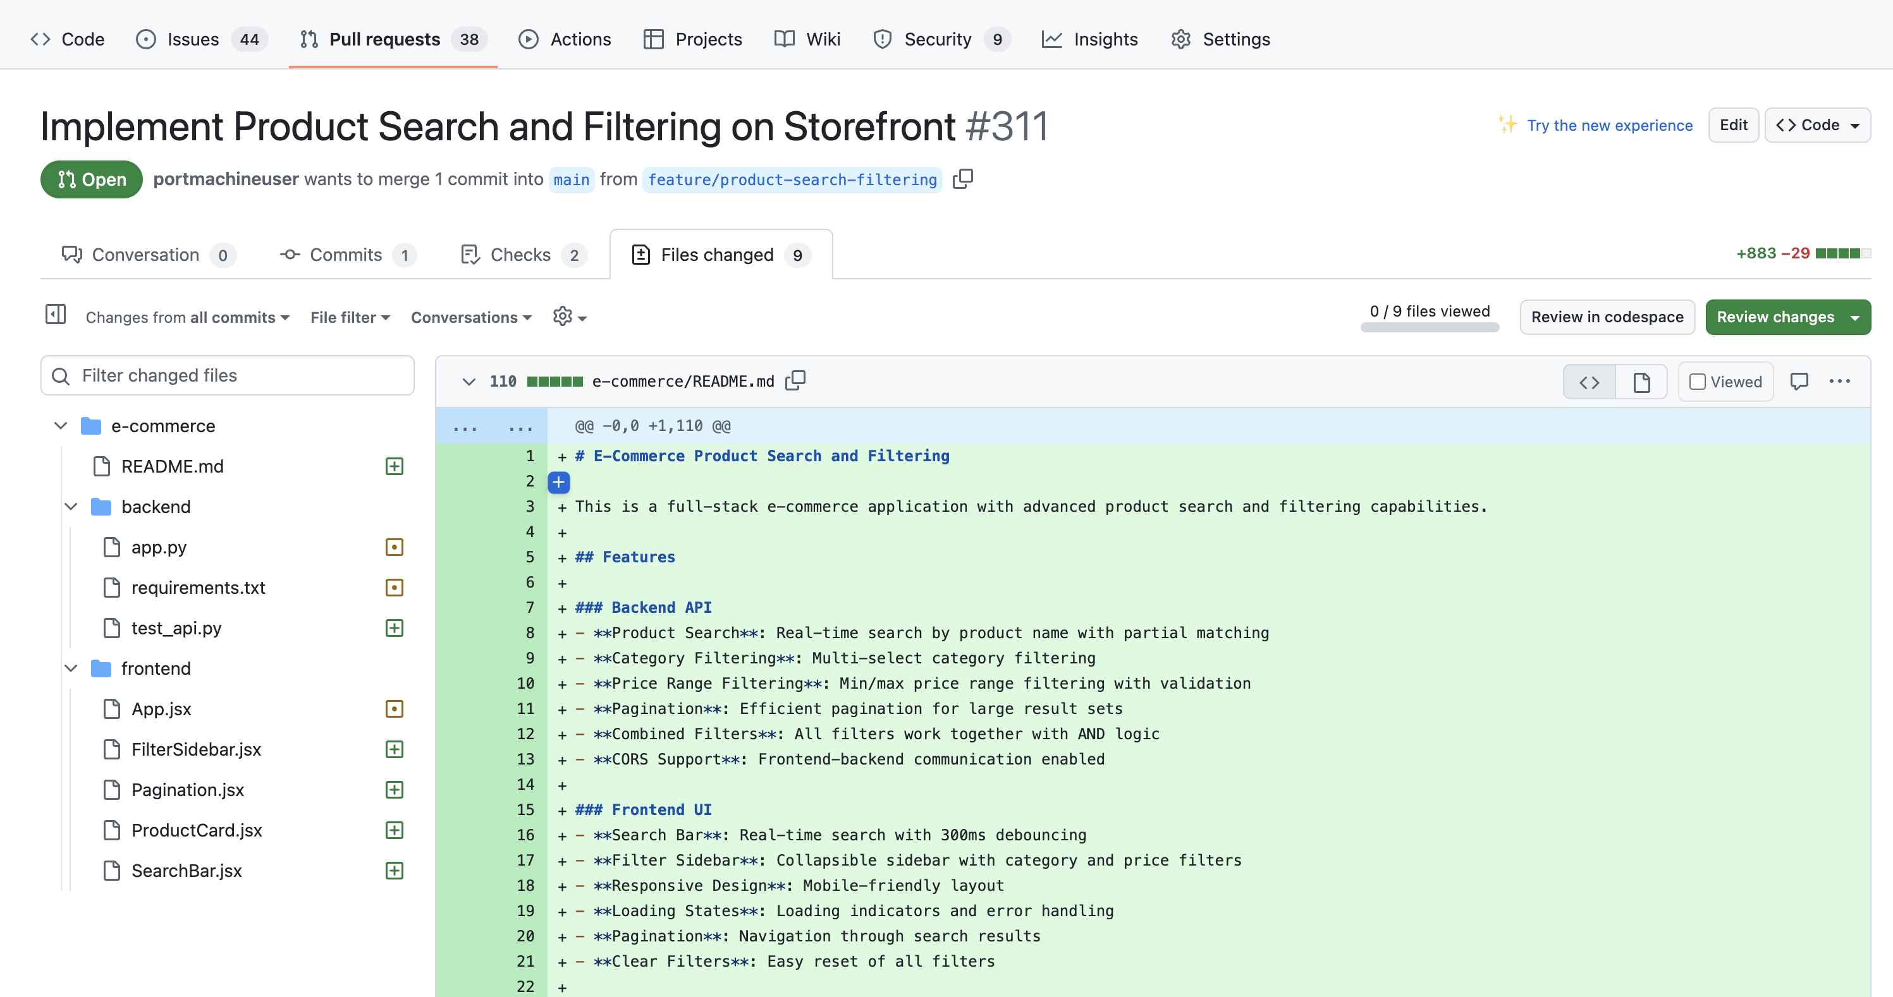Click the Filter changed files field
This screenshot has height=997, width=1893.
[228, 376]
